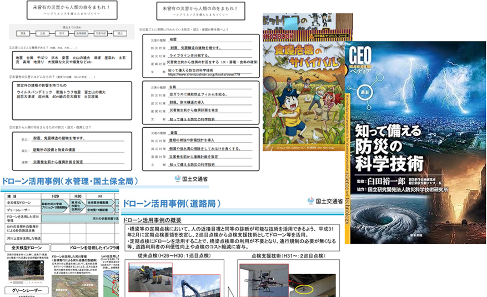Click the last 提出 box in the flow diagram
487x297 pixels.
pos(120,33)
